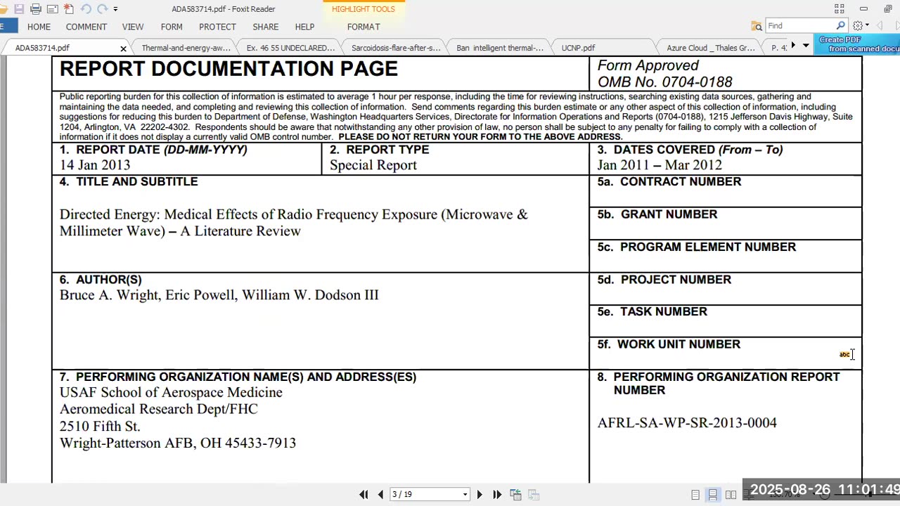Click the Save icon in quick access toolbar
900x506 pixels.
pos(19,9)
